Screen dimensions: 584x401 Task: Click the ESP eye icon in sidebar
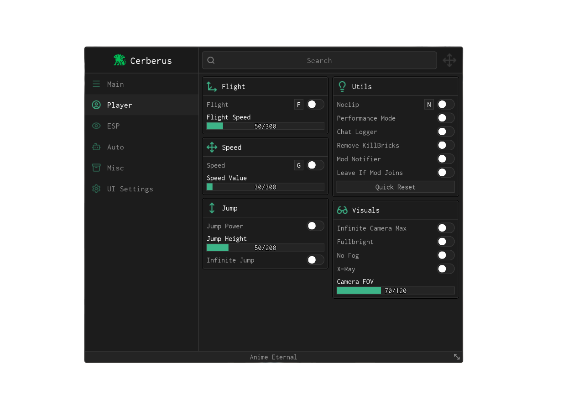96,126
